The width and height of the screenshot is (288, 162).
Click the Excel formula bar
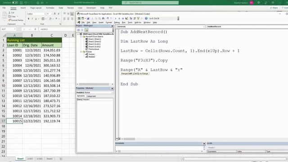point(57,29)
